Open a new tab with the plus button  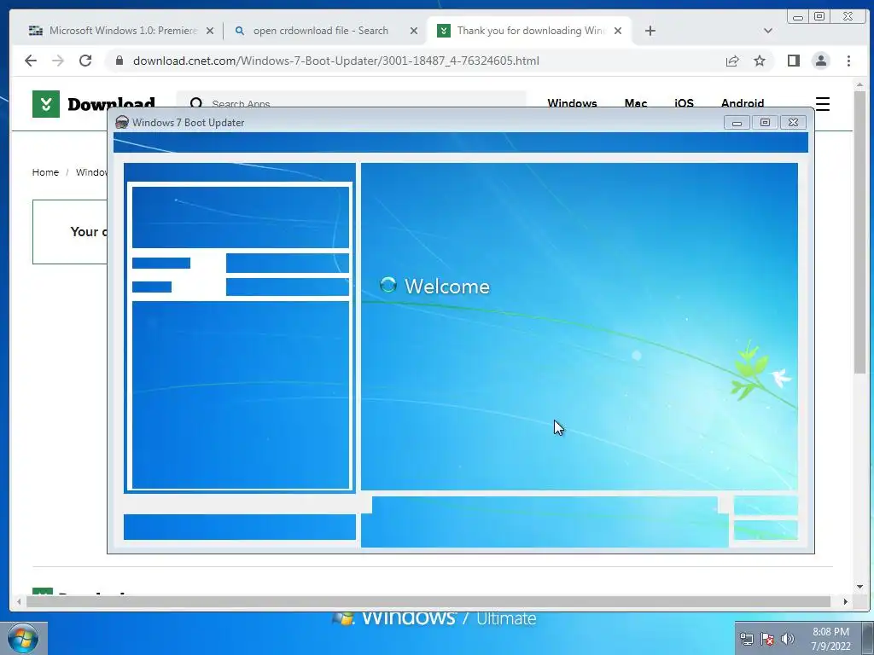(x=650, y=31)
